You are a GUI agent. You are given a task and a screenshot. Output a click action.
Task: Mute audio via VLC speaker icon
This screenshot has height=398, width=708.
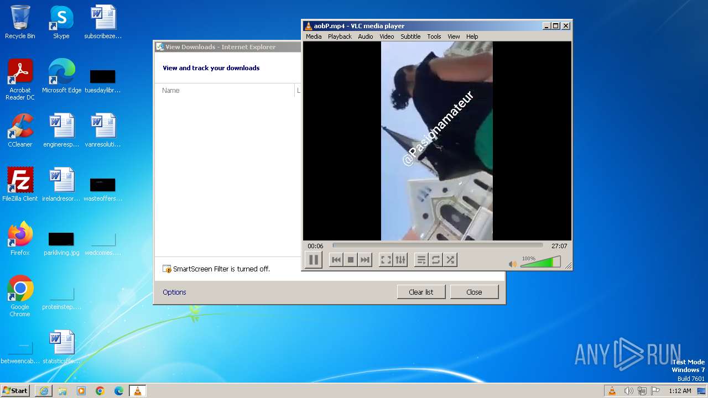[512, 264]
